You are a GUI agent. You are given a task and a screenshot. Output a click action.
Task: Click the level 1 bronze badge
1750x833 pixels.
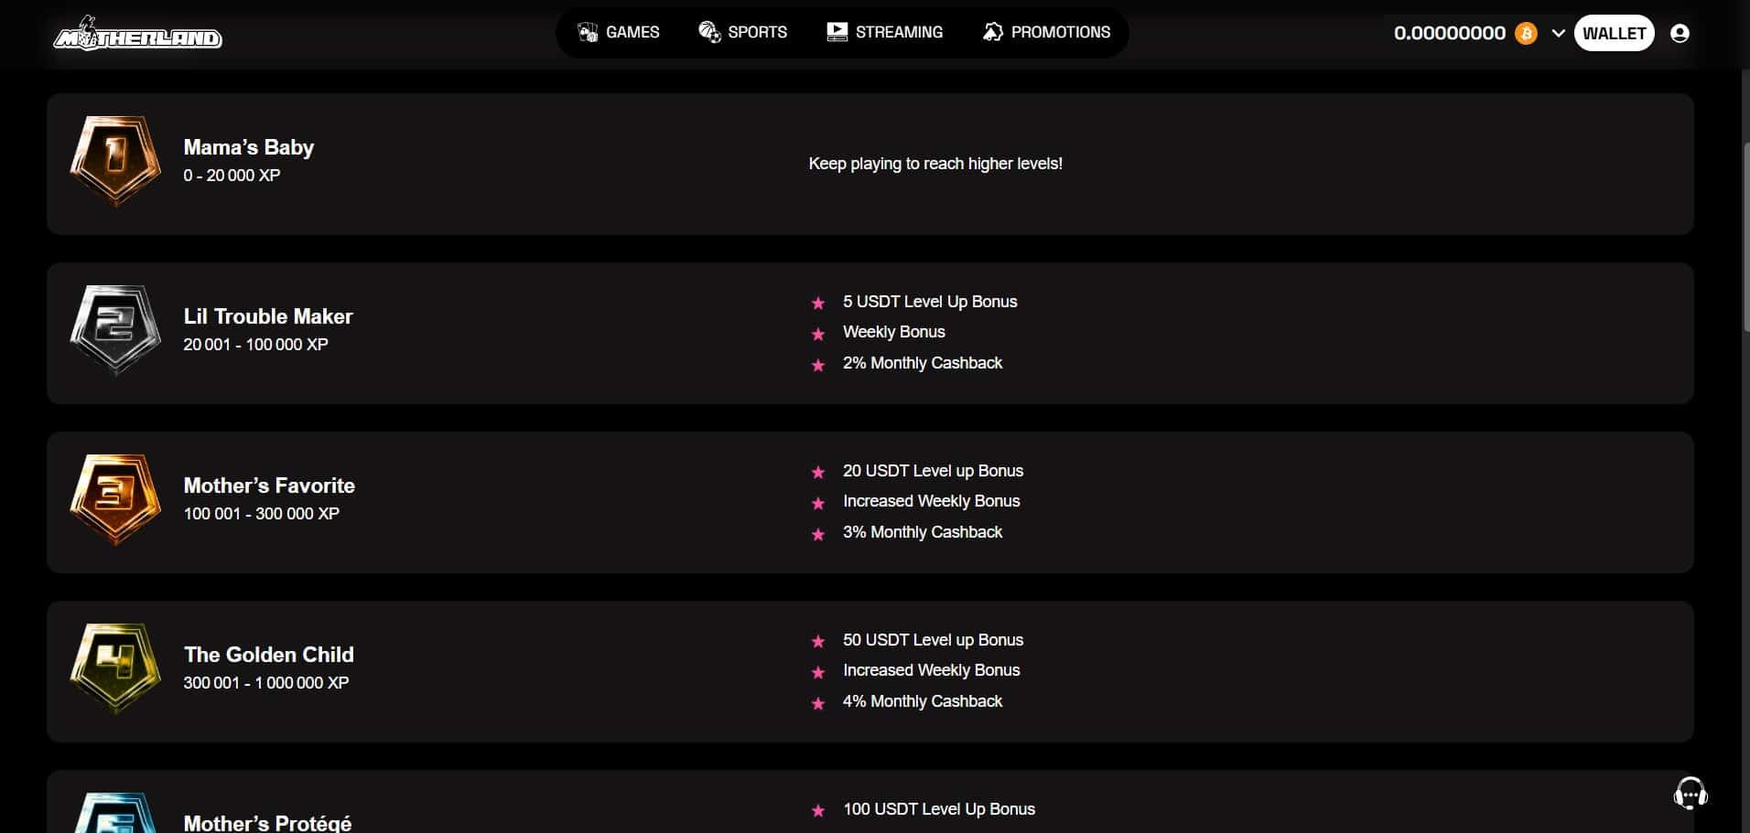click(115, 160)
